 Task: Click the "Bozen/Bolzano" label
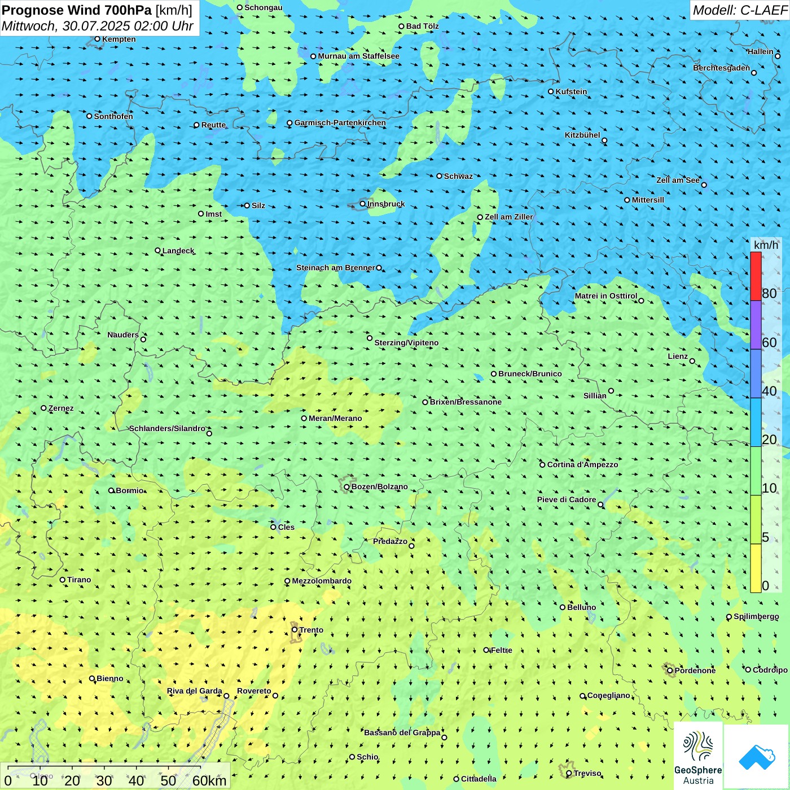coord(379,486)
